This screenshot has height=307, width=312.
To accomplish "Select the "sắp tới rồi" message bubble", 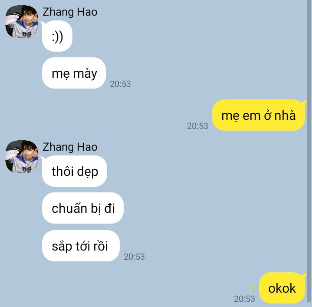I will click(81, 246).
